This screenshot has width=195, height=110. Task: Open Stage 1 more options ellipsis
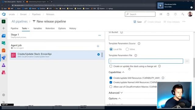[100, 35]
